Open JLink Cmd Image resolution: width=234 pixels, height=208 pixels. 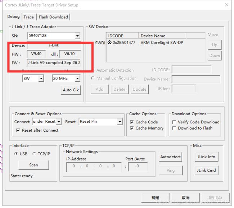[206, 170]
